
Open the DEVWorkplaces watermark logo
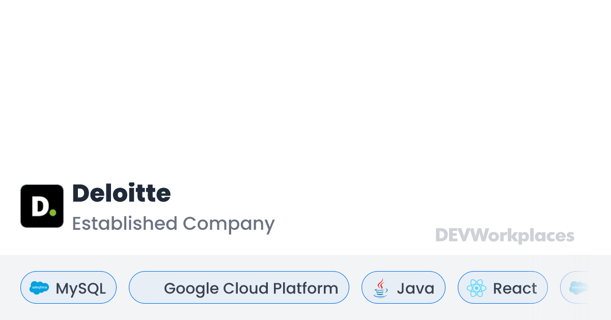click(x=505, y=235)
